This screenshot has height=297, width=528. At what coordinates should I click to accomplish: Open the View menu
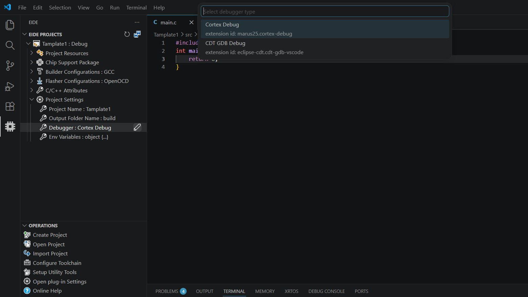pyautogui.click(x=83, y=7)
